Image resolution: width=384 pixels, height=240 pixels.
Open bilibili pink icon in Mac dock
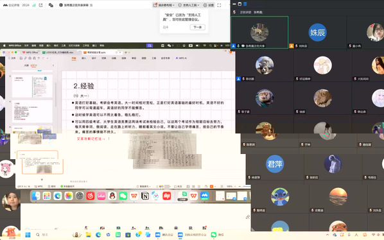(x=101, y=196)
